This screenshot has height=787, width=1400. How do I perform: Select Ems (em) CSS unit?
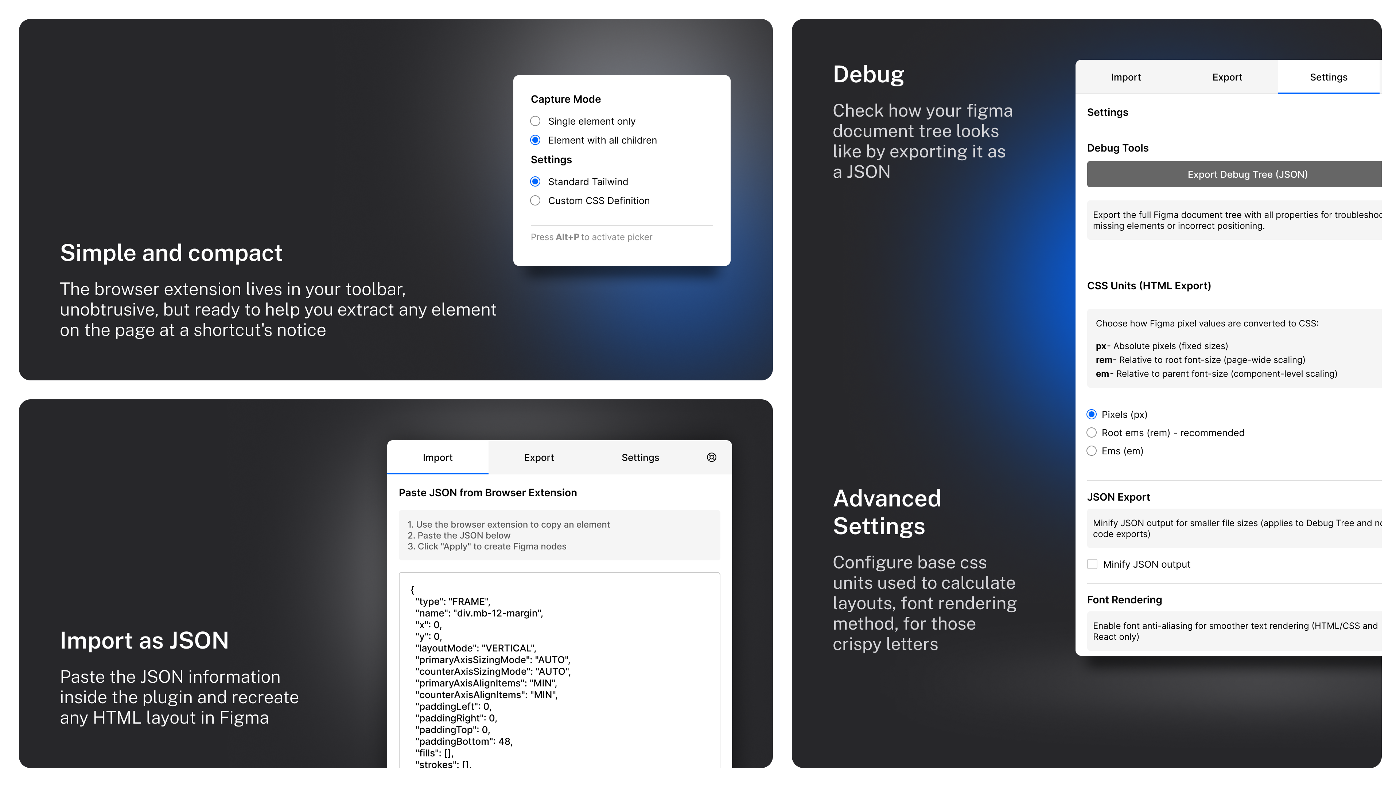point(1091,451)
